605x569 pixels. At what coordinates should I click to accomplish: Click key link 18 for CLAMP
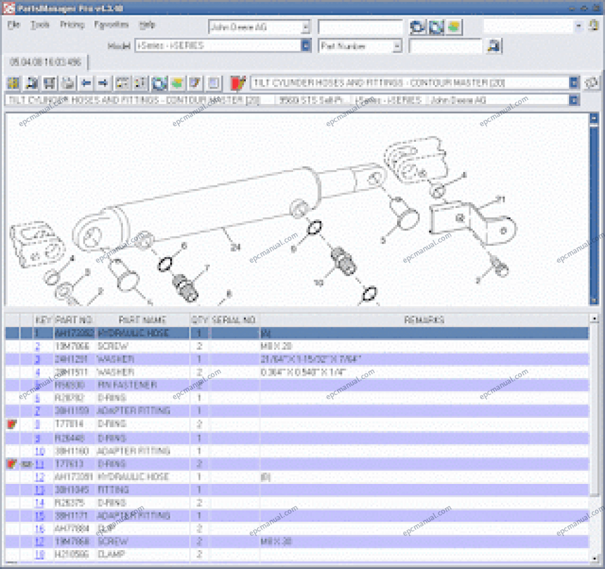(40, 555)
